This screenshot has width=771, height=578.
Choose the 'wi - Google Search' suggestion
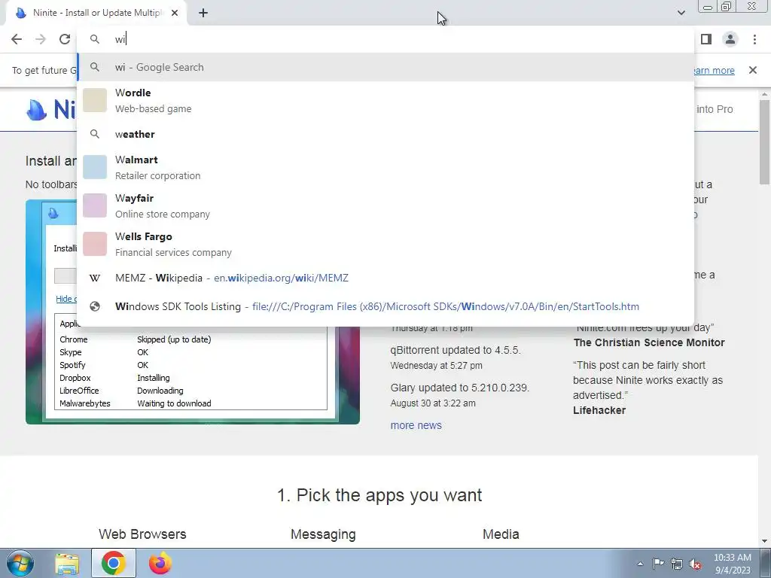[385, 67]
